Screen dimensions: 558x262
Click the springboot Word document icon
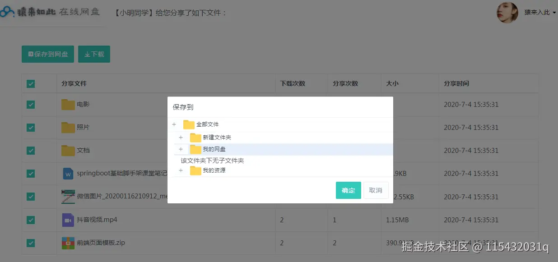(68, 174)
